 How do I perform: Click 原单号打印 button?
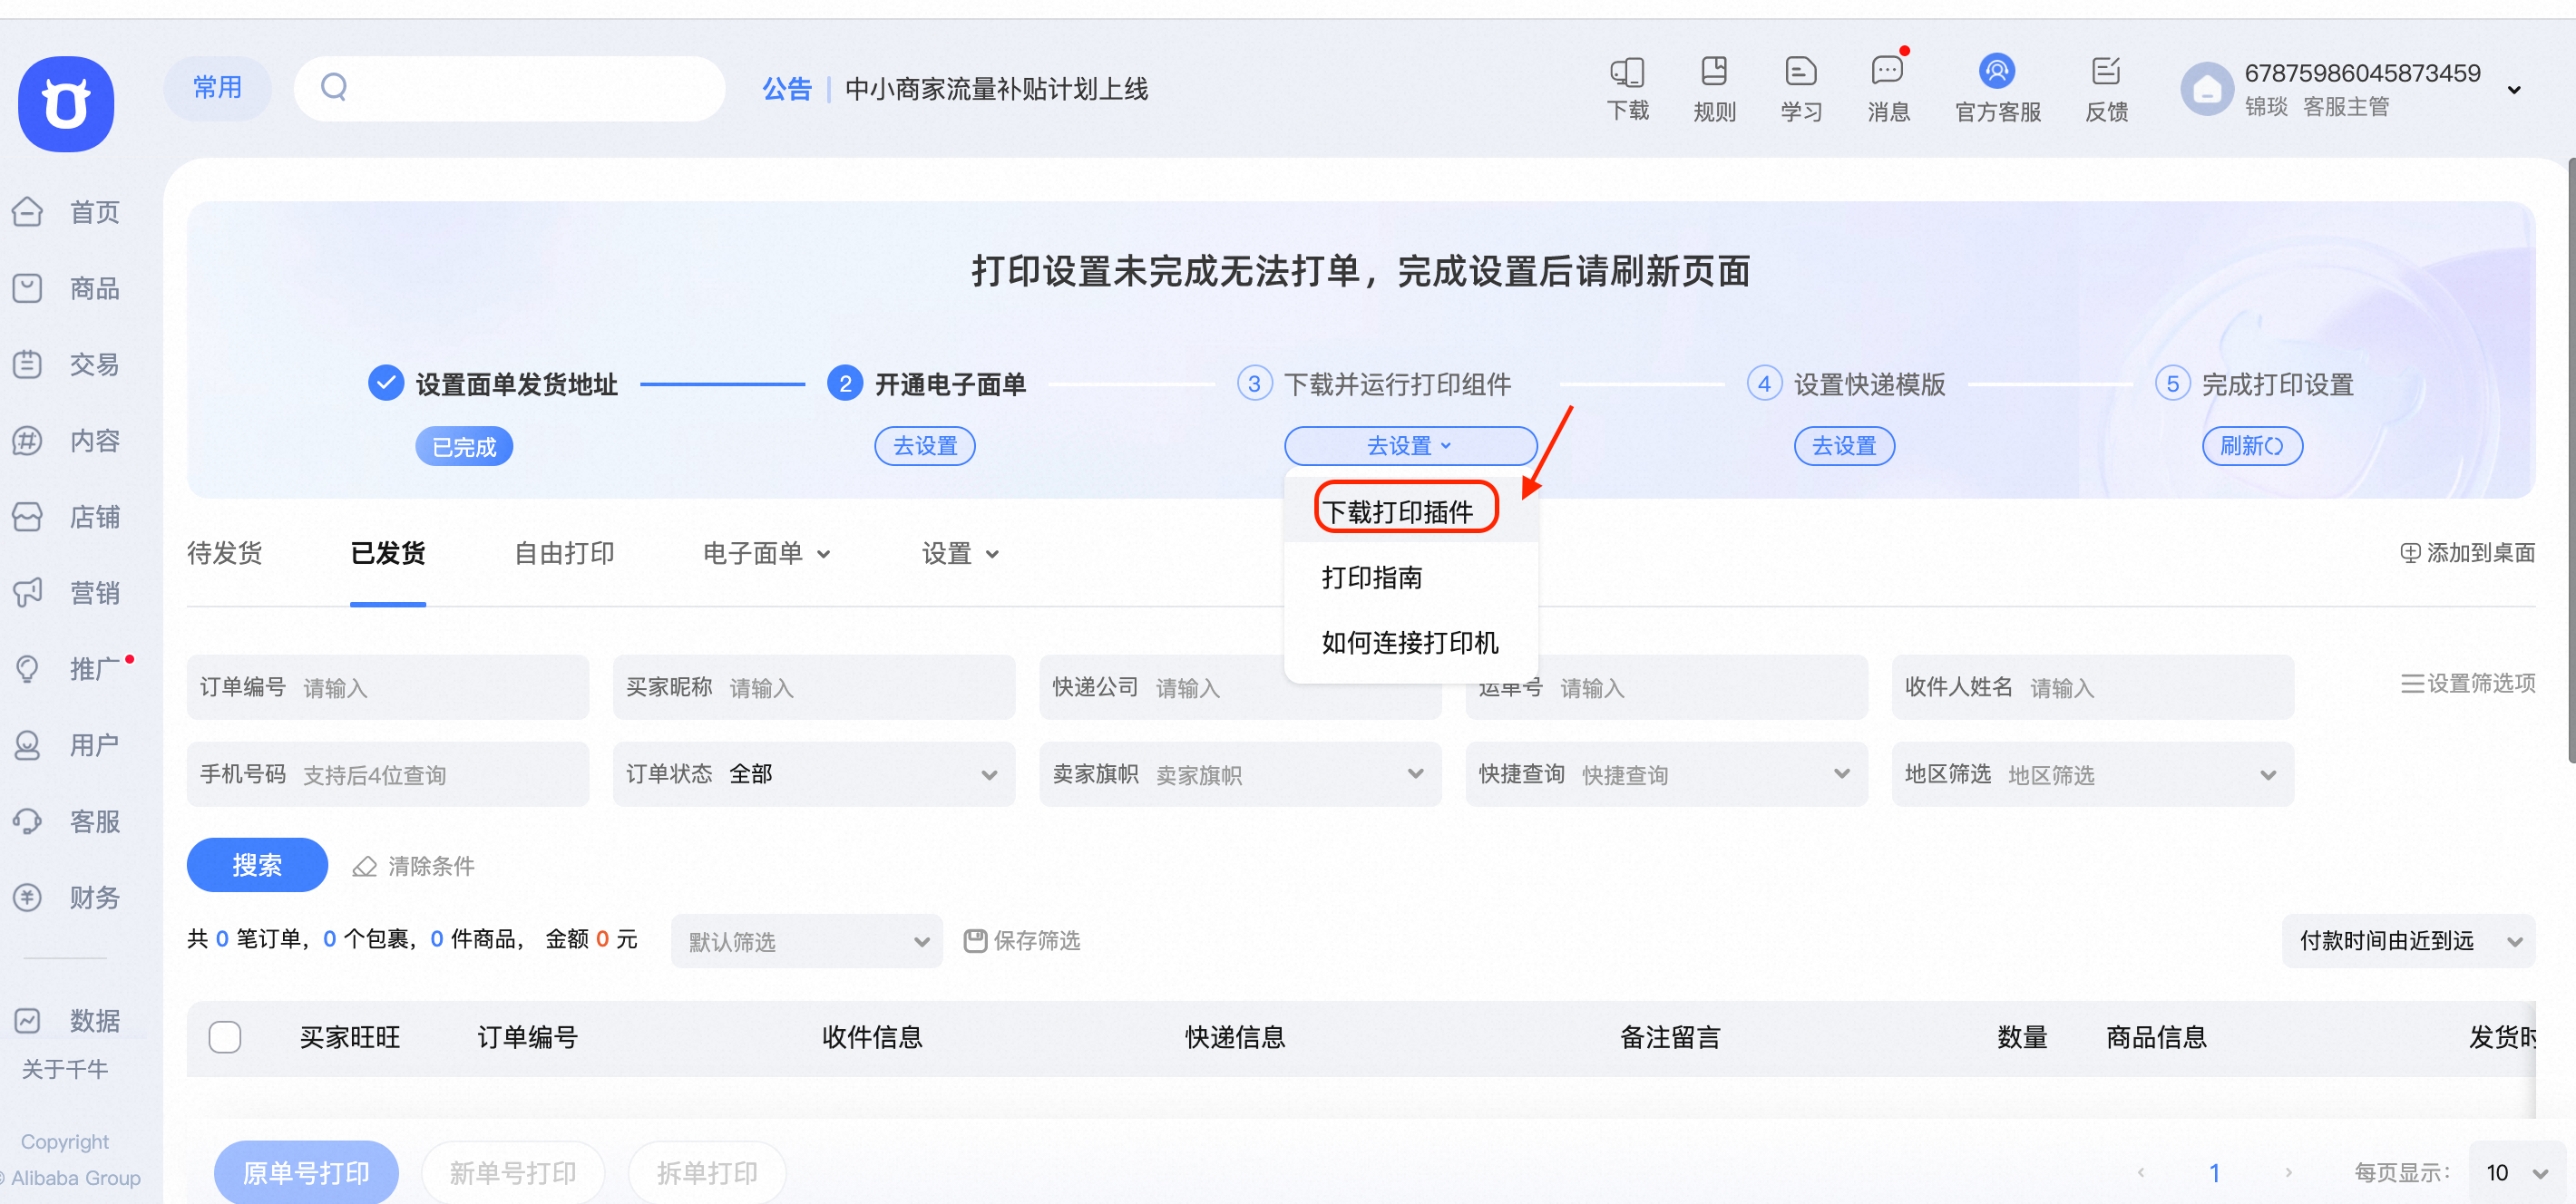click(306, 1172)
